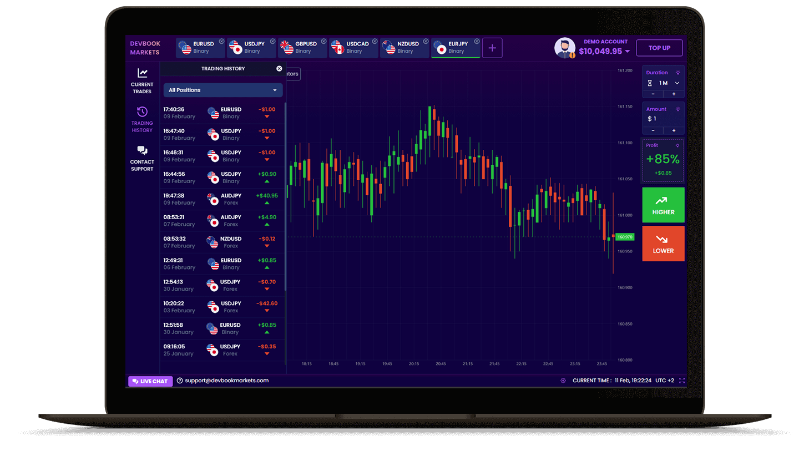Screen dimensions: 799x456
Task: Switch to the USDCAD Binary tab
Action: tap(353, 48)
